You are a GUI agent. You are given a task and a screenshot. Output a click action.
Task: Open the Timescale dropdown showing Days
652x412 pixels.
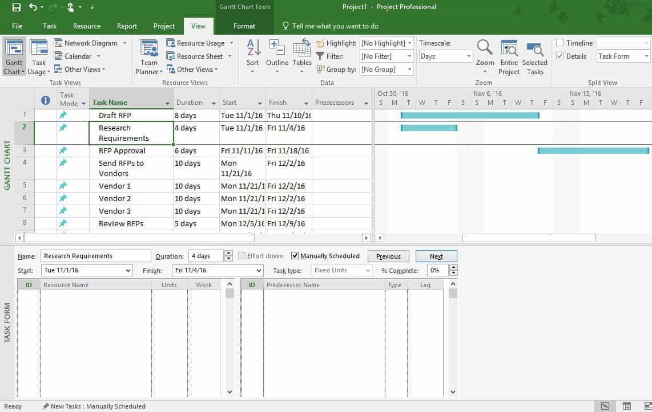click(x=445, y=56)
